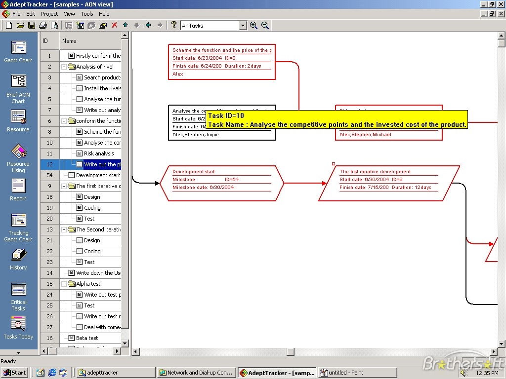Image resolution: width=506 pixels, height=379 pixels.
Task: Select the Scheme the function node box
Action: click(x=222, y=62)
